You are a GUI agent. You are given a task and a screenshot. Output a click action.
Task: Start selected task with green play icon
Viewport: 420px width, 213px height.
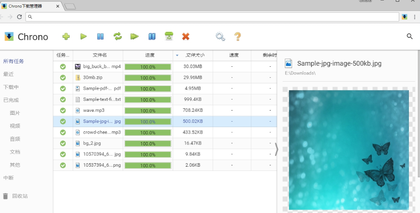(84, 36)
